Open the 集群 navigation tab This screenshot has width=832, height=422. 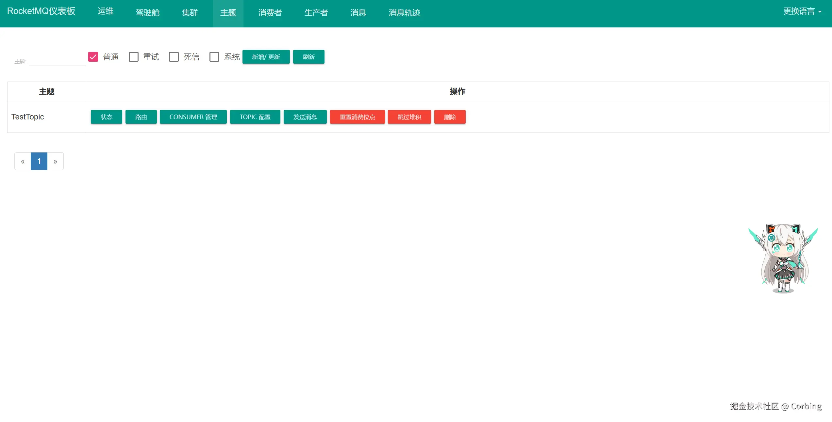(x=190, y=13)
